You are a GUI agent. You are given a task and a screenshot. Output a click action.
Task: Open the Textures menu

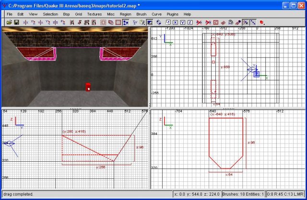(94, 14)
